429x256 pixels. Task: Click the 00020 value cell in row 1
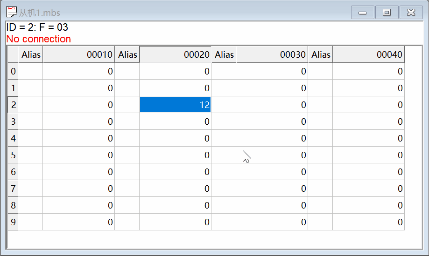[176, 88]
